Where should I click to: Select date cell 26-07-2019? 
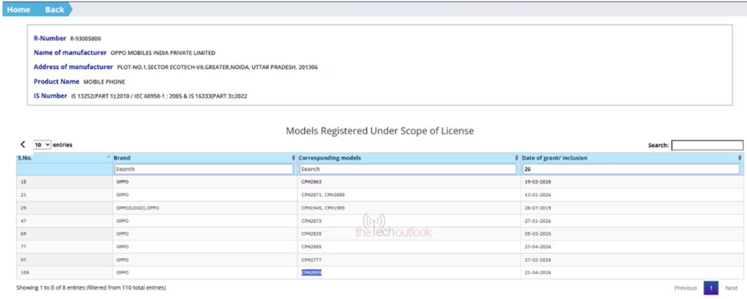[x=537, y=208]
